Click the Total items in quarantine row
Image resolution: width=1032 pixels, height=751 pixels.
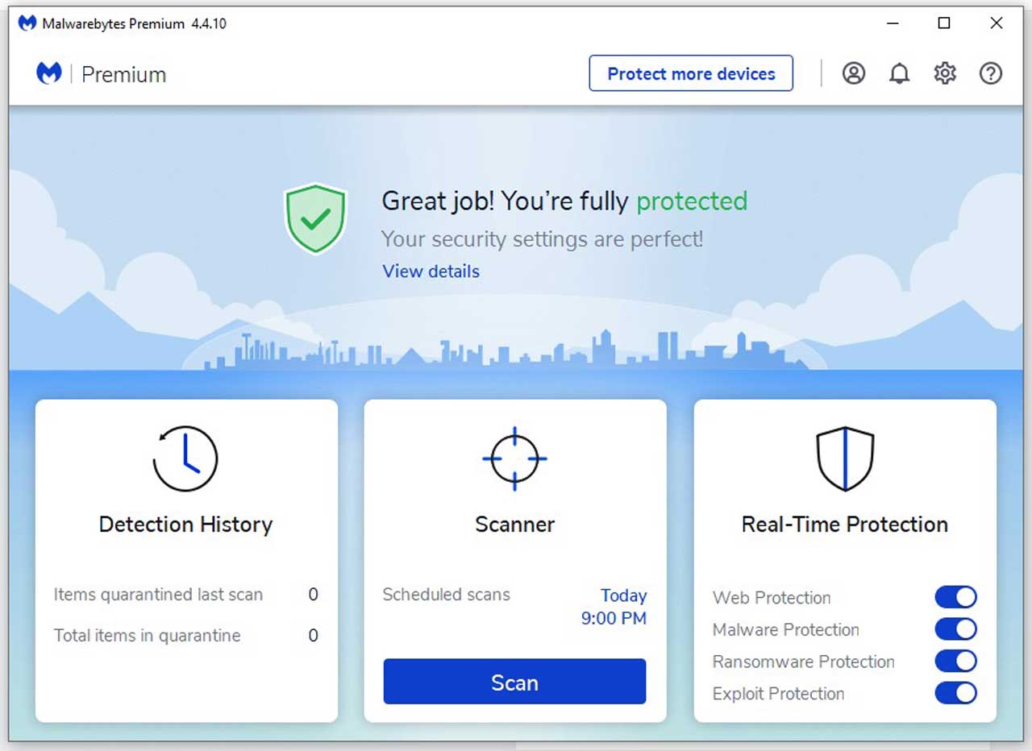(185, 636)
